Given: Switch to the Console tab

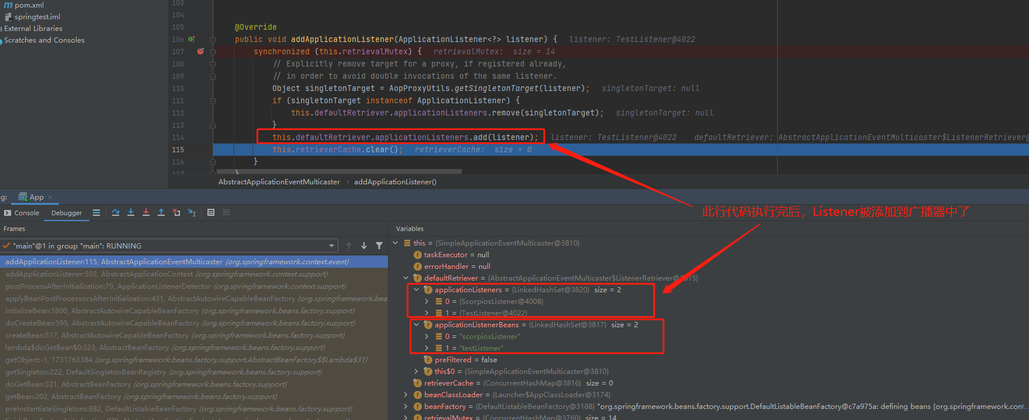Looking at the screenshot, I should pyautogui.click(x=22, y=213).
